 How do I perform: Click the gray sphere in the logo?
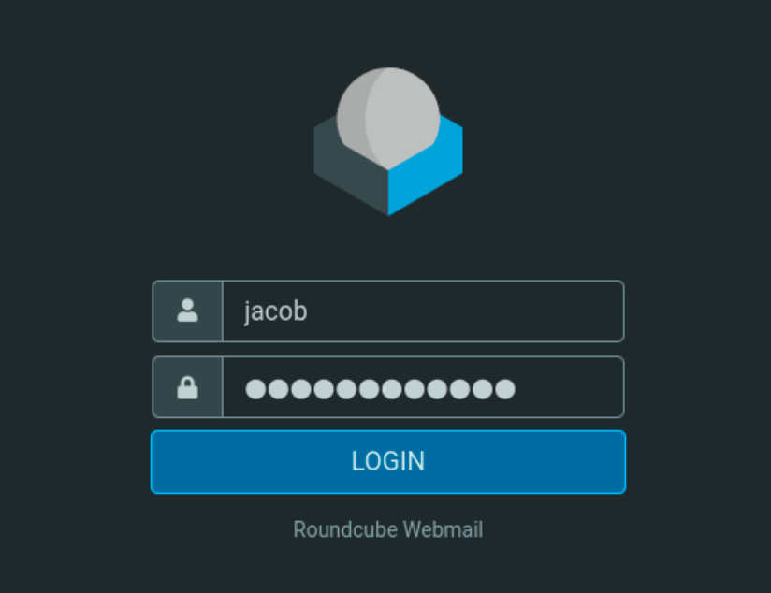pyautogui.click(x=388, y=118)
